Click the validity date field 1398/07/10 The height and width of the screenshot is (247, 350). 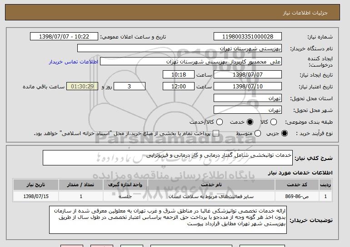(248, 87)
